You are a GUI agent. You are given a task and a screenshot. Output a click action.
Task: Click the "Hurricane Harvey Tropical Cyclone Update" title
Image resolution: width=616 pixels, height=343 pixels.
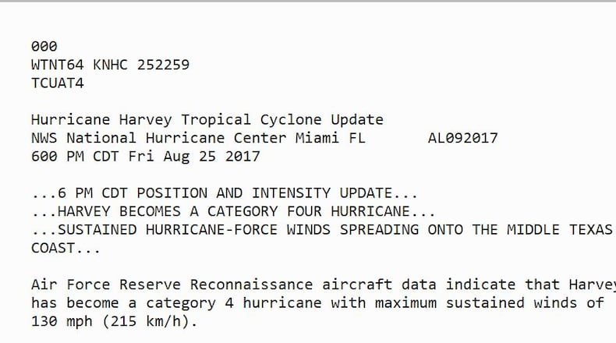(x=207, y=120)
